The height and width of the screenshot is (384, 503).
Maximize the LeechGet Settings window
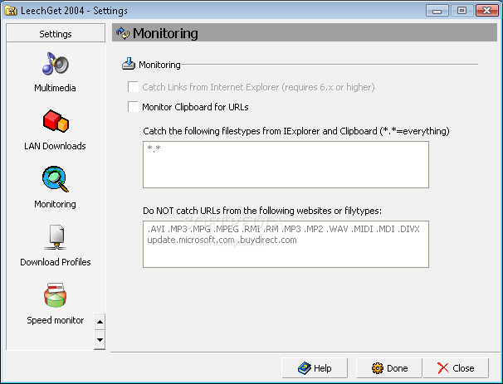coord(462,11)
